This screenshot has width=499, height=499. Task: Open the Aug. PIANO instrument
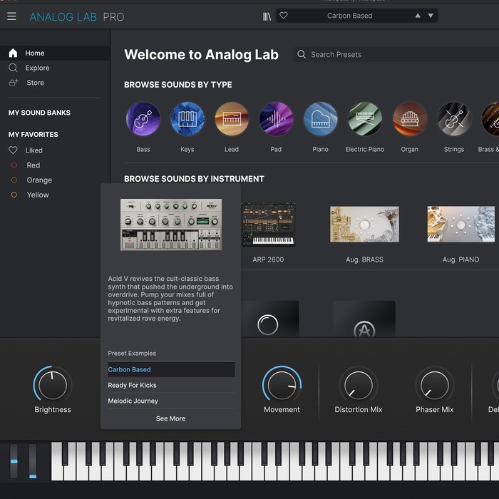[x=461, y=225]
